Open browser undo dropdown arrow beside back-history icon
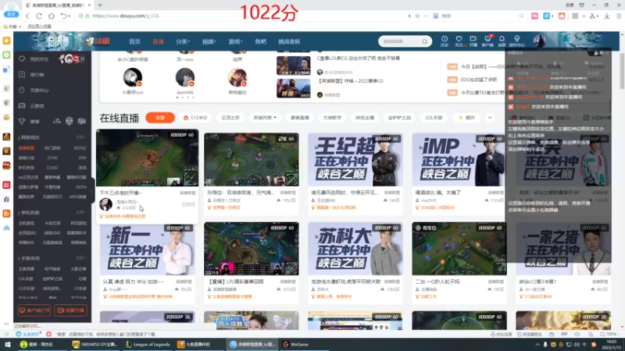The height and width of the screenshot is (351, 625). point(70,16)
